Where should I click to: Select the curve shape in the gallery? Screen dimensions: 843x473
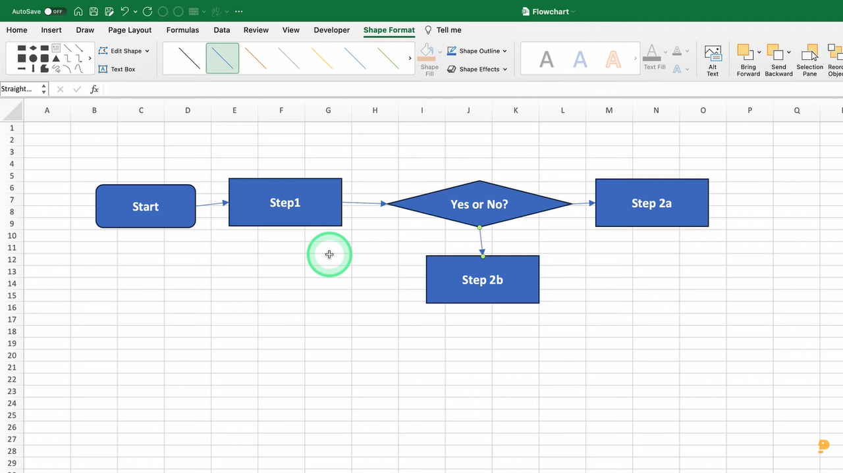tap(79, 68)
